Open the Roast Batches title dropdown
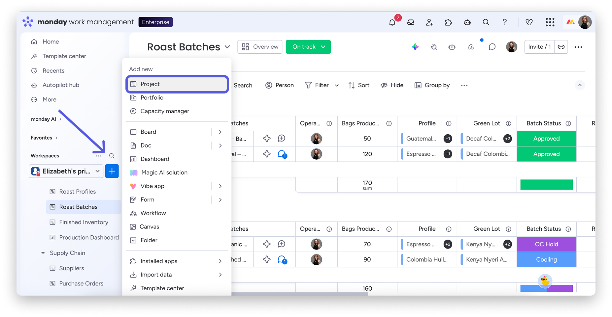The height and width of the screenshot is (317, 612). [x=227, y=47]
